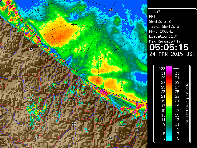Click the boxed 60 km ring label over the sea
The width and height of the screenshot is (197, 148).
[111, 10]
